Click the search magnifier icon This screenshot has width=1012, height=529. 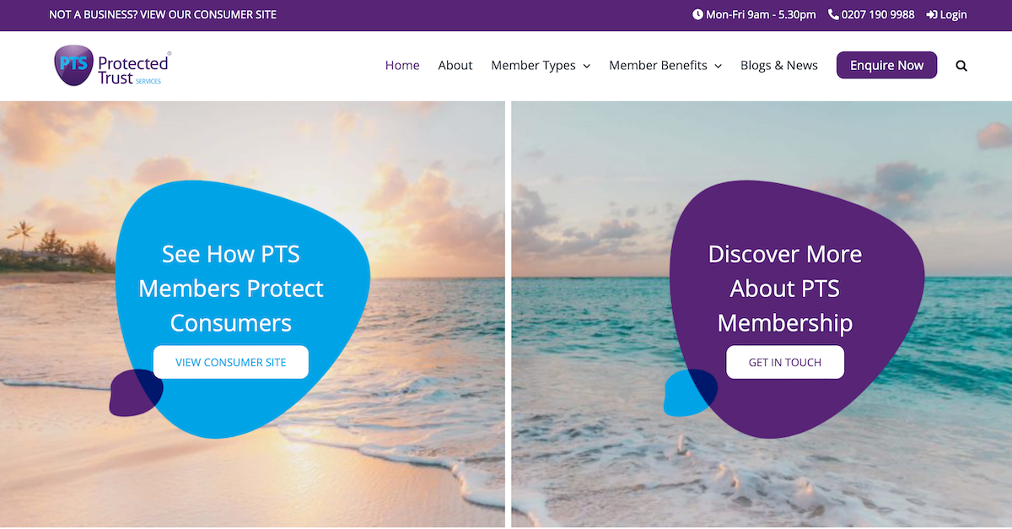961,66
